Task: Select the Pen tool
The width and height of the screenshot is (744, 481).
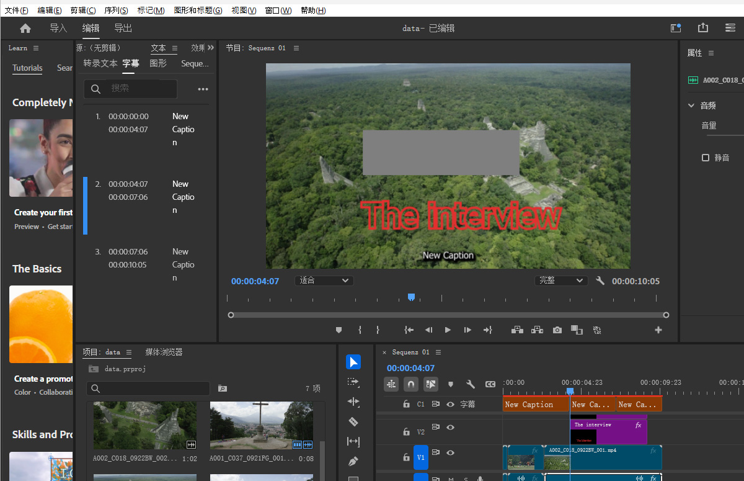Action: 353,462
